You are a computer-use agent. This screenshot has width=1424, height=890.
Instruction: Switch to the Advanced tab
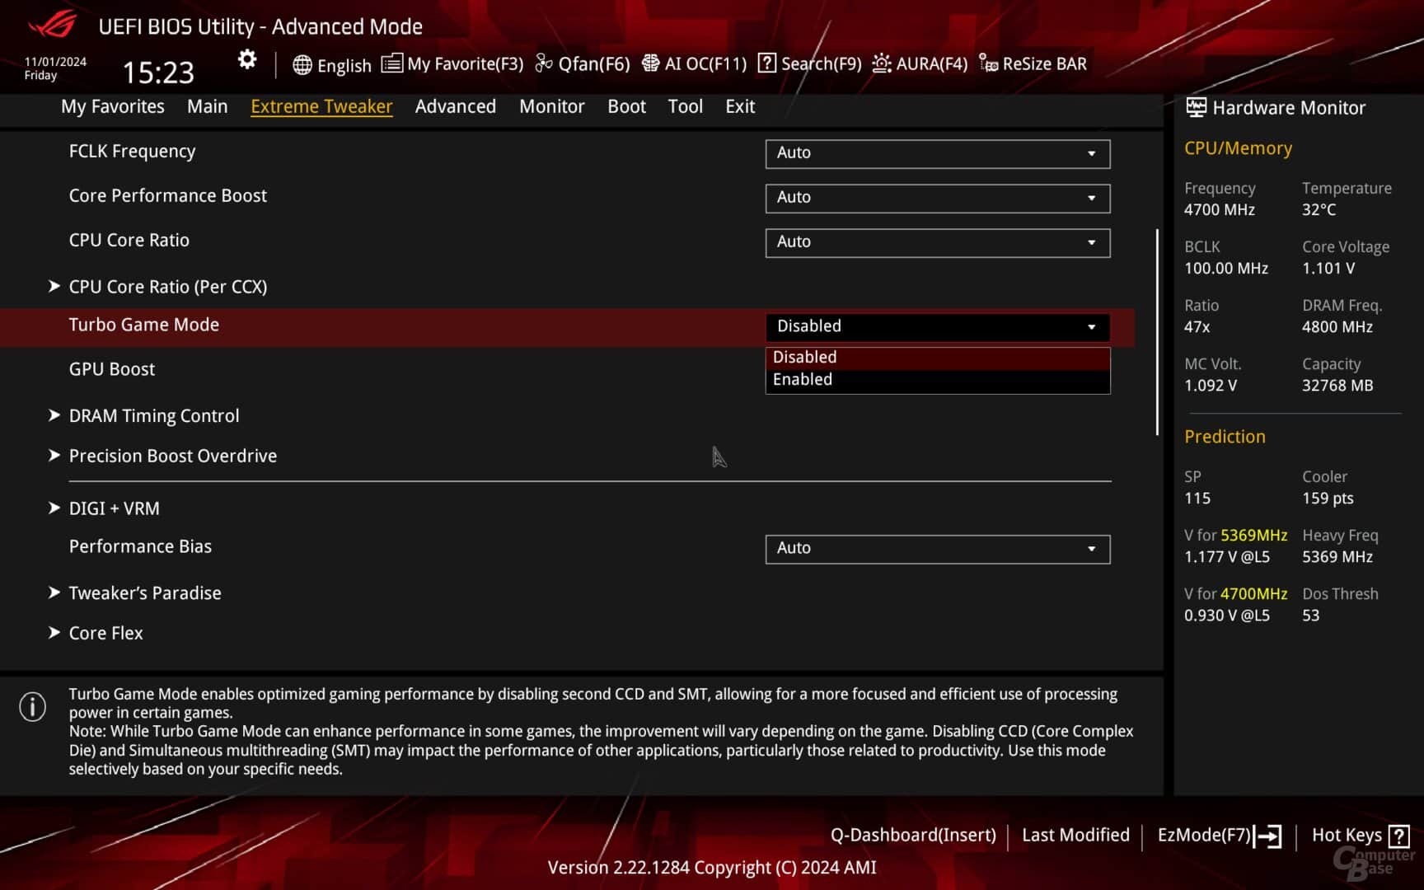click(x=455, y=106)
